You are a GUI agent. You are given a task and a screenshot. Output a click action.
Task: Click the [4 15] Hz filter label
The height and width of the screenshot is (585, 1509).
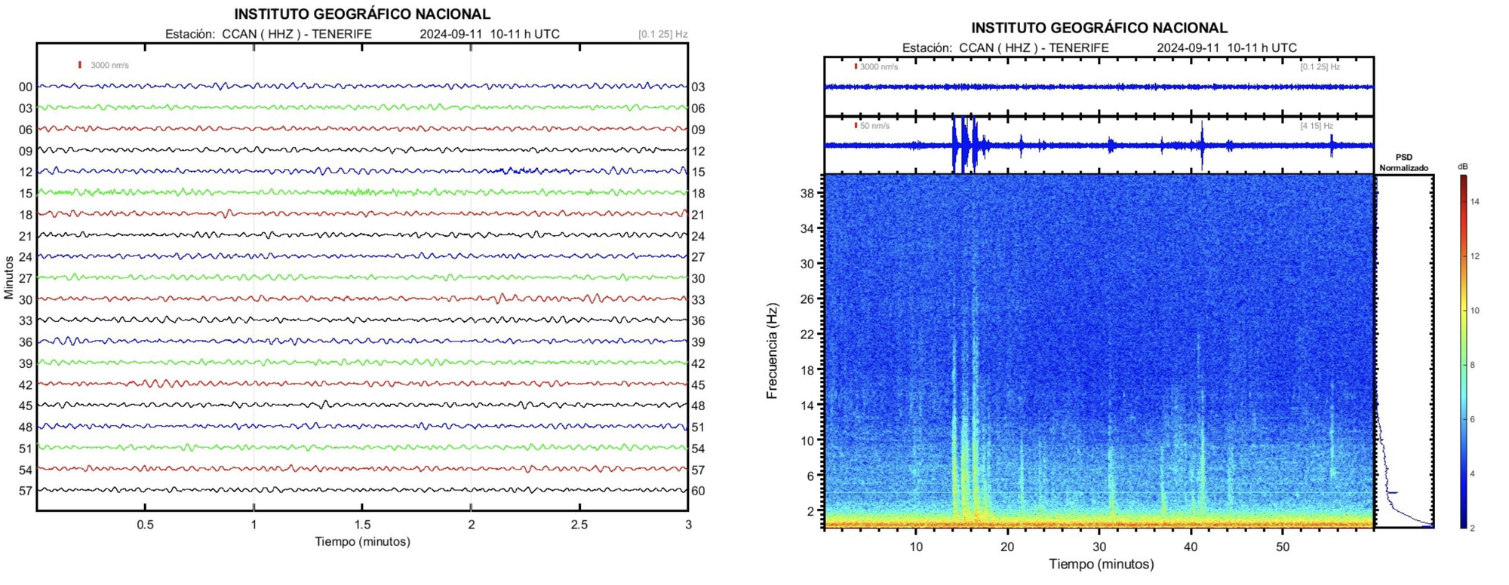click(x=1316, y=126)
